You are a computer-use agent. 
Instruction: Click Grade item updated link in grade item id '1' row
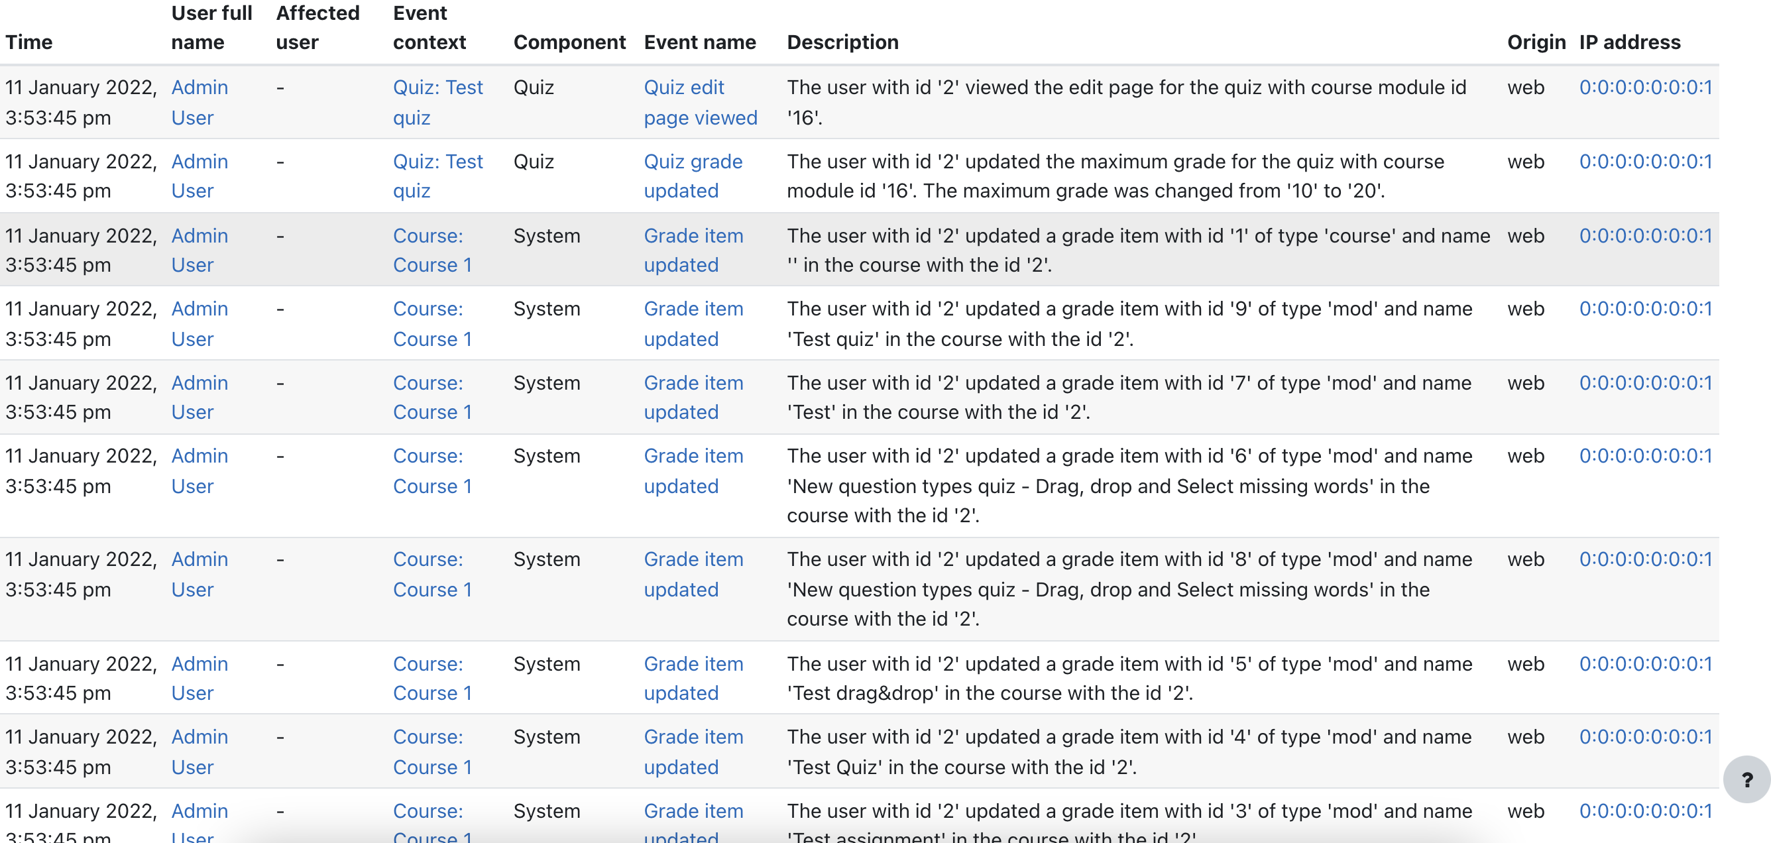(x=694, y=251)
